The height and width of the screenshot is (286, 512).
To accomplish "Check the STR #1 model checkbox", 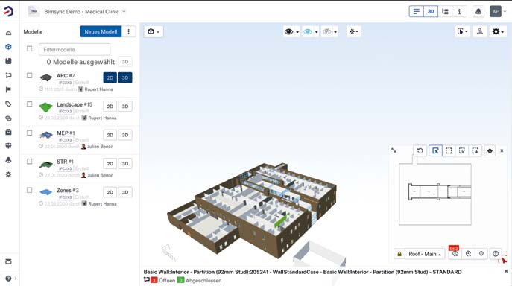I will pyautogui.click(x=29, y=162).
